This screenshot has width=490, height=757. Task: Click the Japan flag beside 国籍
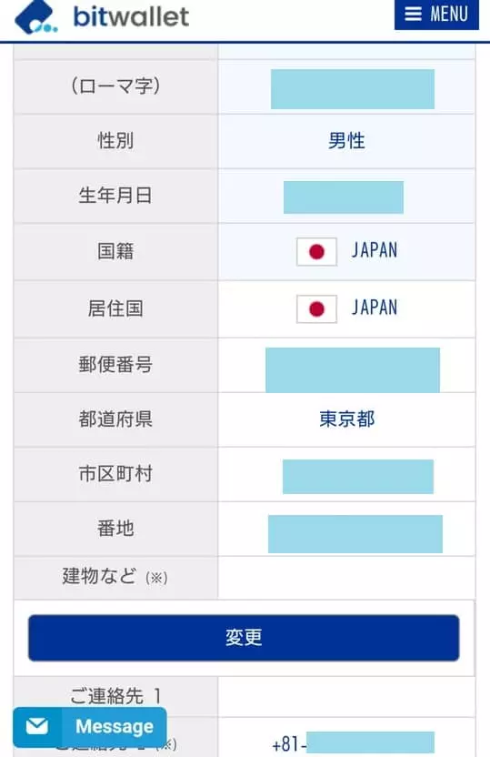click(x=316, y=251)
